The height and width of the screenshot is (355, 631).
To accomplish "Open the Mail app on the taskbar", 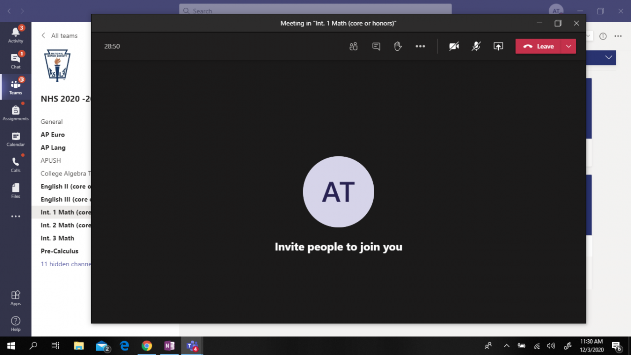I will [x=102, y=346].
